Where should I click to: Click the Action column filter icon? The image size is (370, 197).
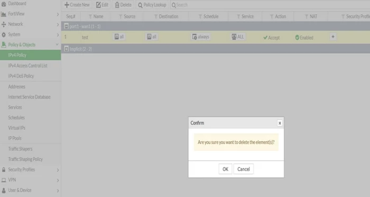[x=272, y=16]
